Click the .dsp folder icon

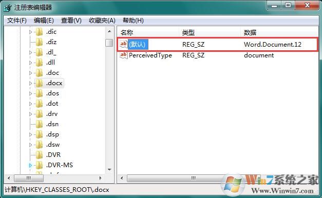coord(39,134)
